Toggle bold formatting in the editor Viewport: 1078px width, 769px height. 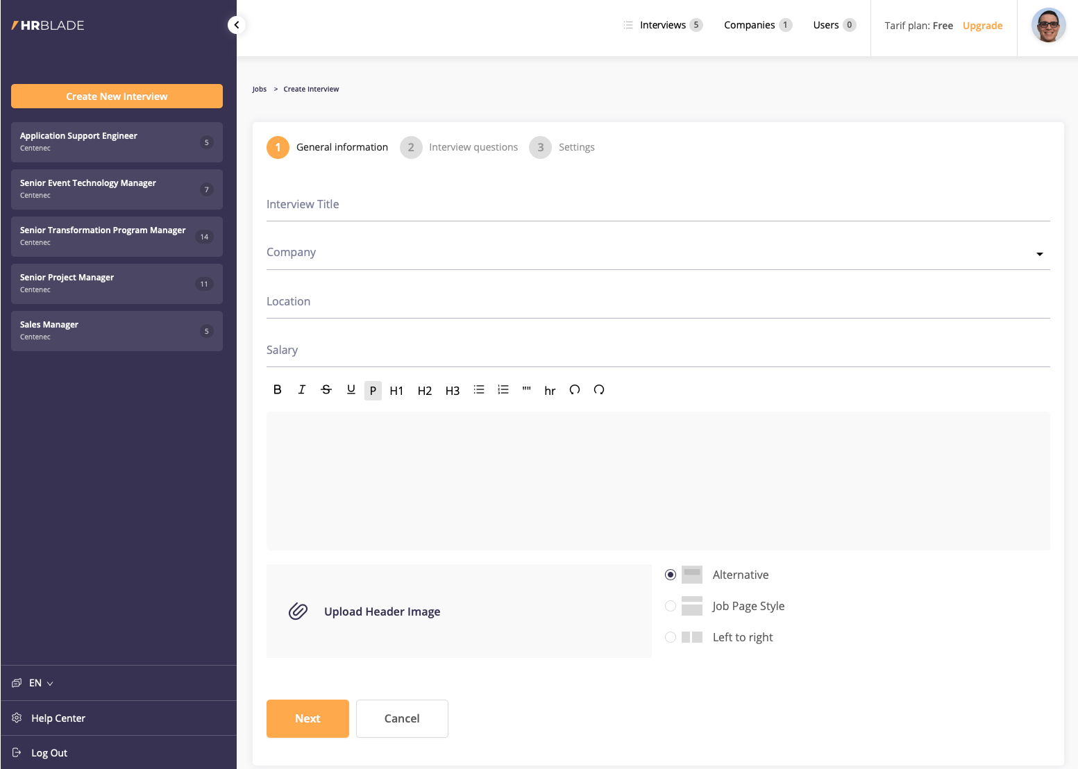[x=277, y=390]
